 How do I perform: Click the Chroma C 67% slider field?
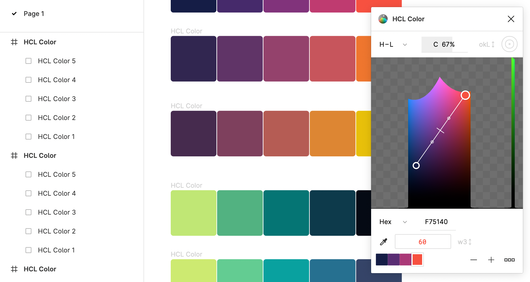444,44
